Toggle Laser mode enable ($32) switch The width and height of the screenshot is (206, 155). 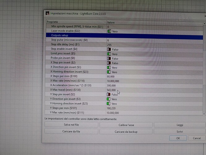[109, 31]
